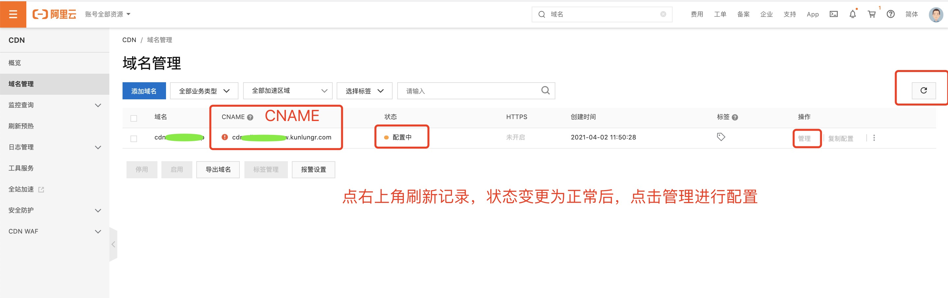Open the hamburger navigation menu
The height and width of the screenshot is (298, 948).
tap(13, 14)
